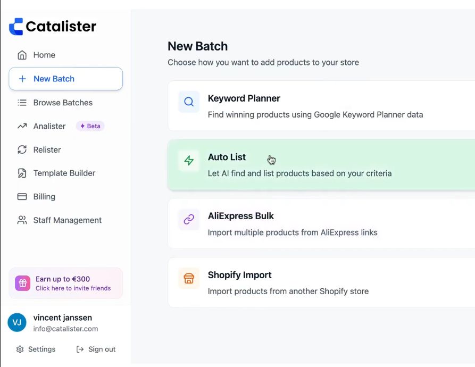475x367 pixels.
Task: Click the Auto List lightning icon
Action: 189,161
